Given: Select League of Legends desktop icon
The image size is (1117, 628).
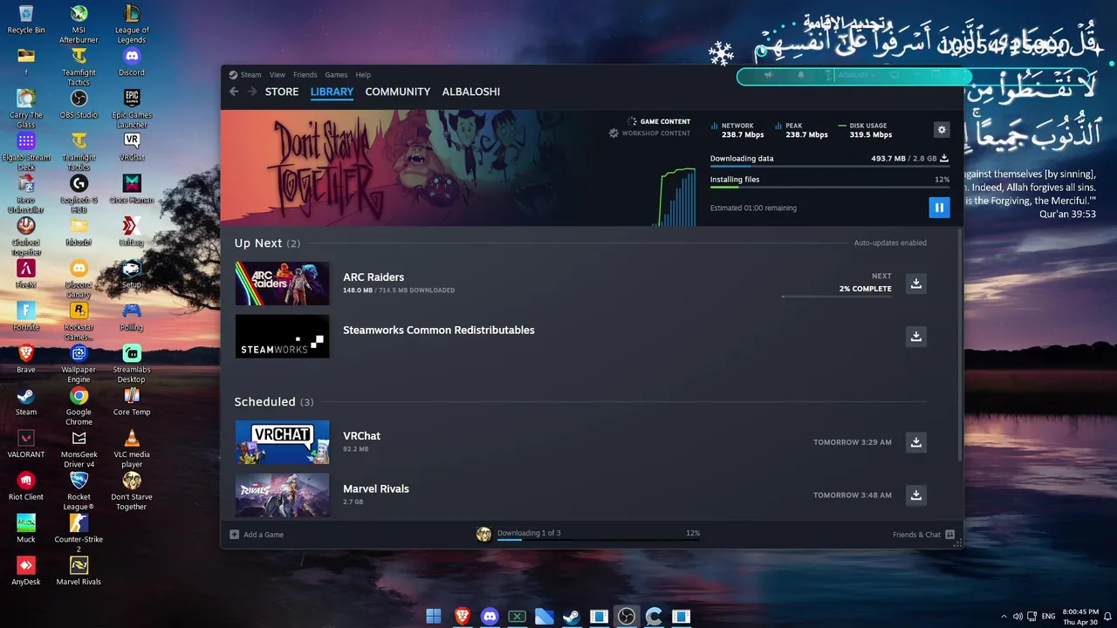Looking at the screenshot, I should pyautogui.click(x=132, y=24).
